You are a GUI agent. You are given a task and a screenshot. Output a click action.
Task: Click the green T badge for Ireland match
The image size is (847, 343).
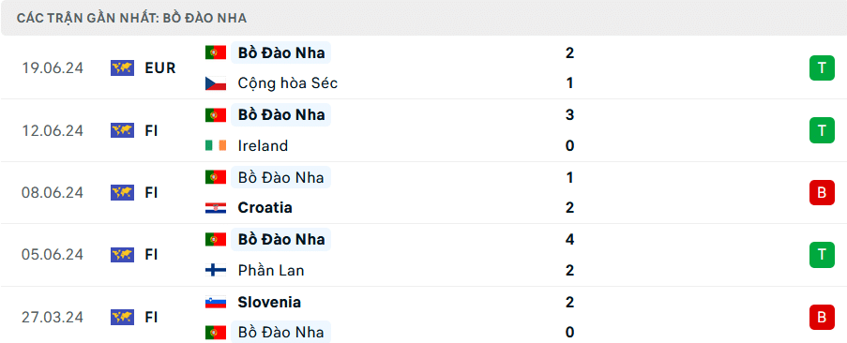[822, 130]
